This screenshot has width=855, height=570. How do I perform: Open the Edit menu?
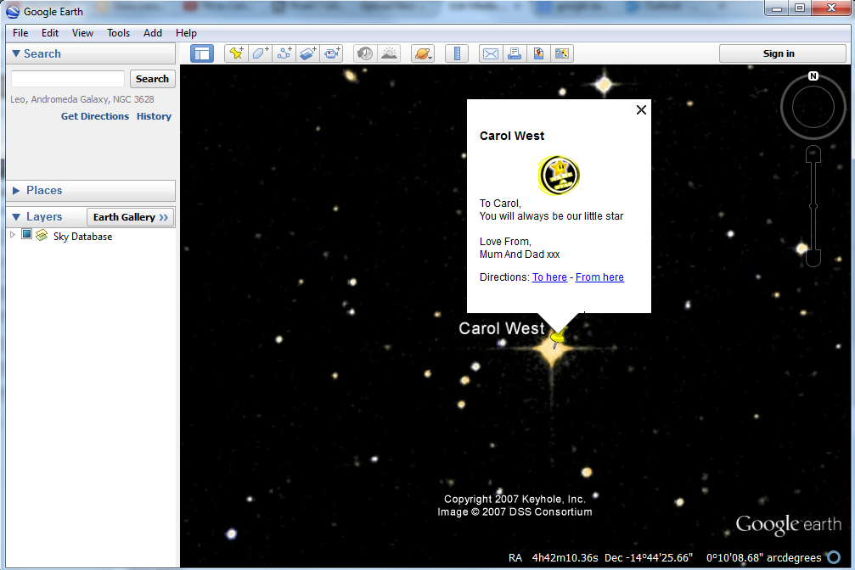(x=50, y=33)
